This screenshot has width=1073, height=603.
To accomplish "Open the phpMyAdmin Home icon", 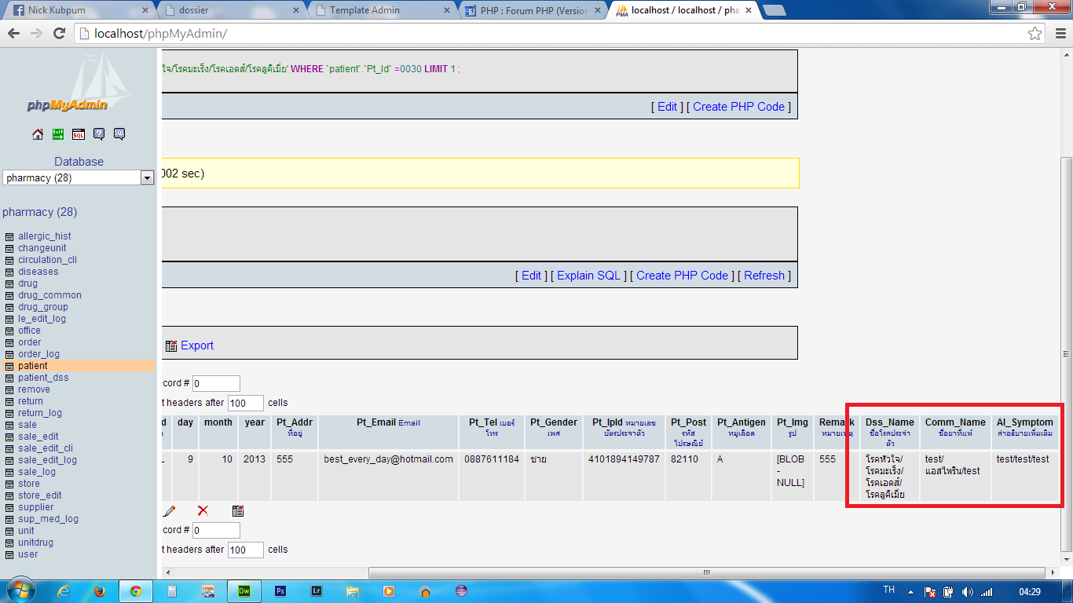I will pyautogui.click(x=38, y=134).
